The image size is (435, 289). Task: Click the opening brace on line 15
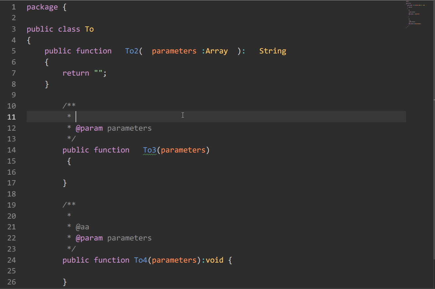pyautogui.click(x=69, y=161)
